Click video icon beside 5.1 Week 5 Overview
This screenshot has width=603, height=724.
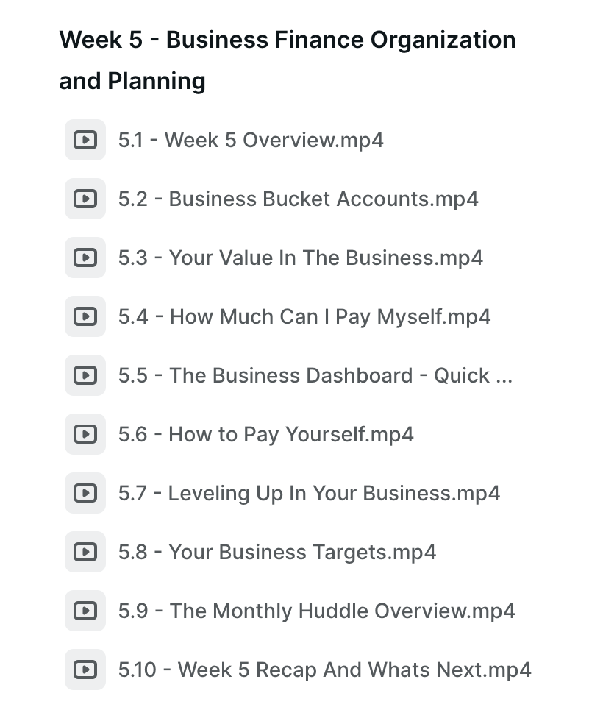tap(85, 140)
